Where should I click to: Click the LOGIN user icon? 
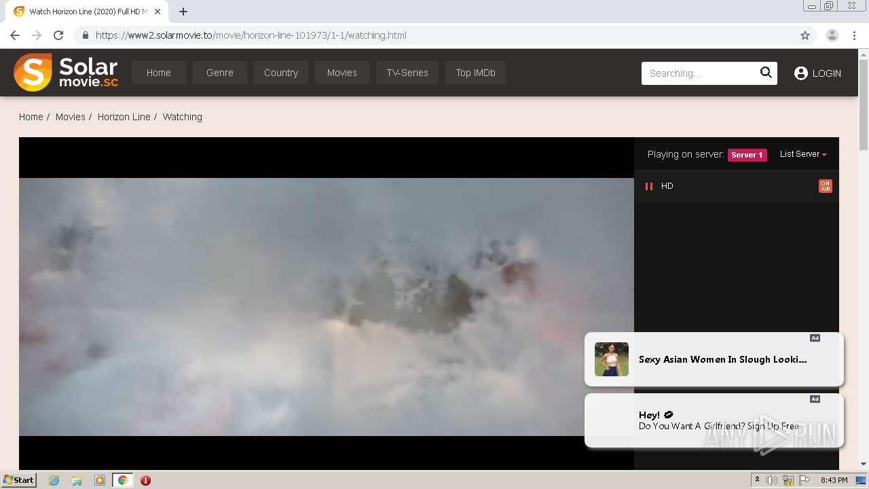801,73
